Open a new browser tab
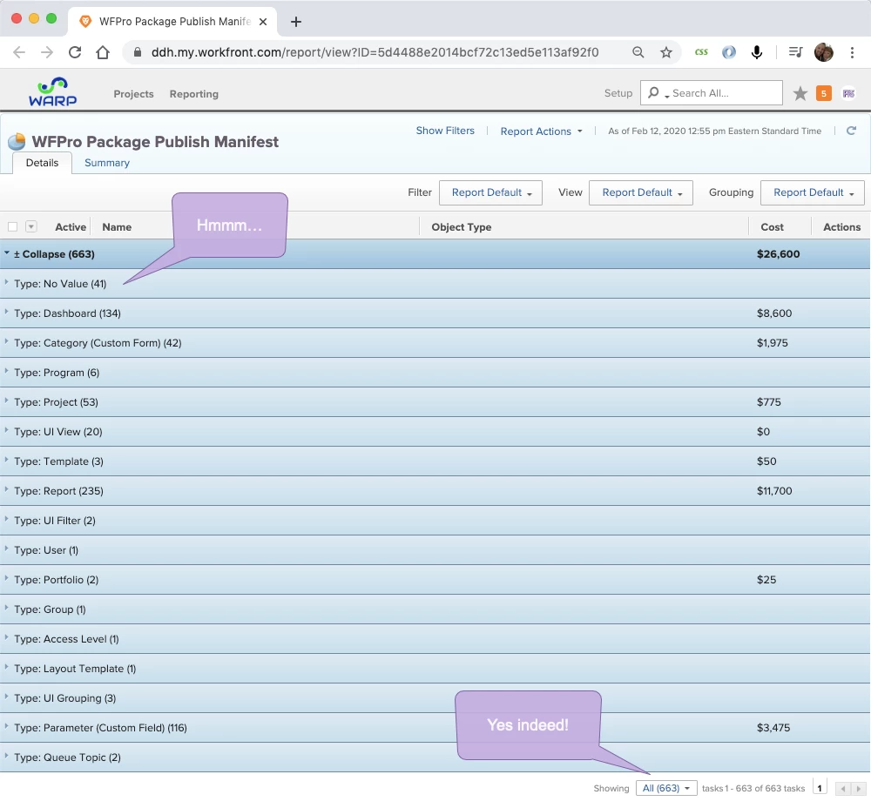Viewport: 871px width, 808px height. (x=296, y=22)
